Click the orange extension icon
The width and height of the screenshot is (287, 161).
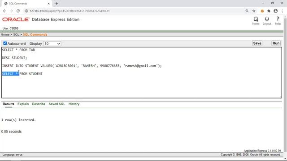click(262, 11)
